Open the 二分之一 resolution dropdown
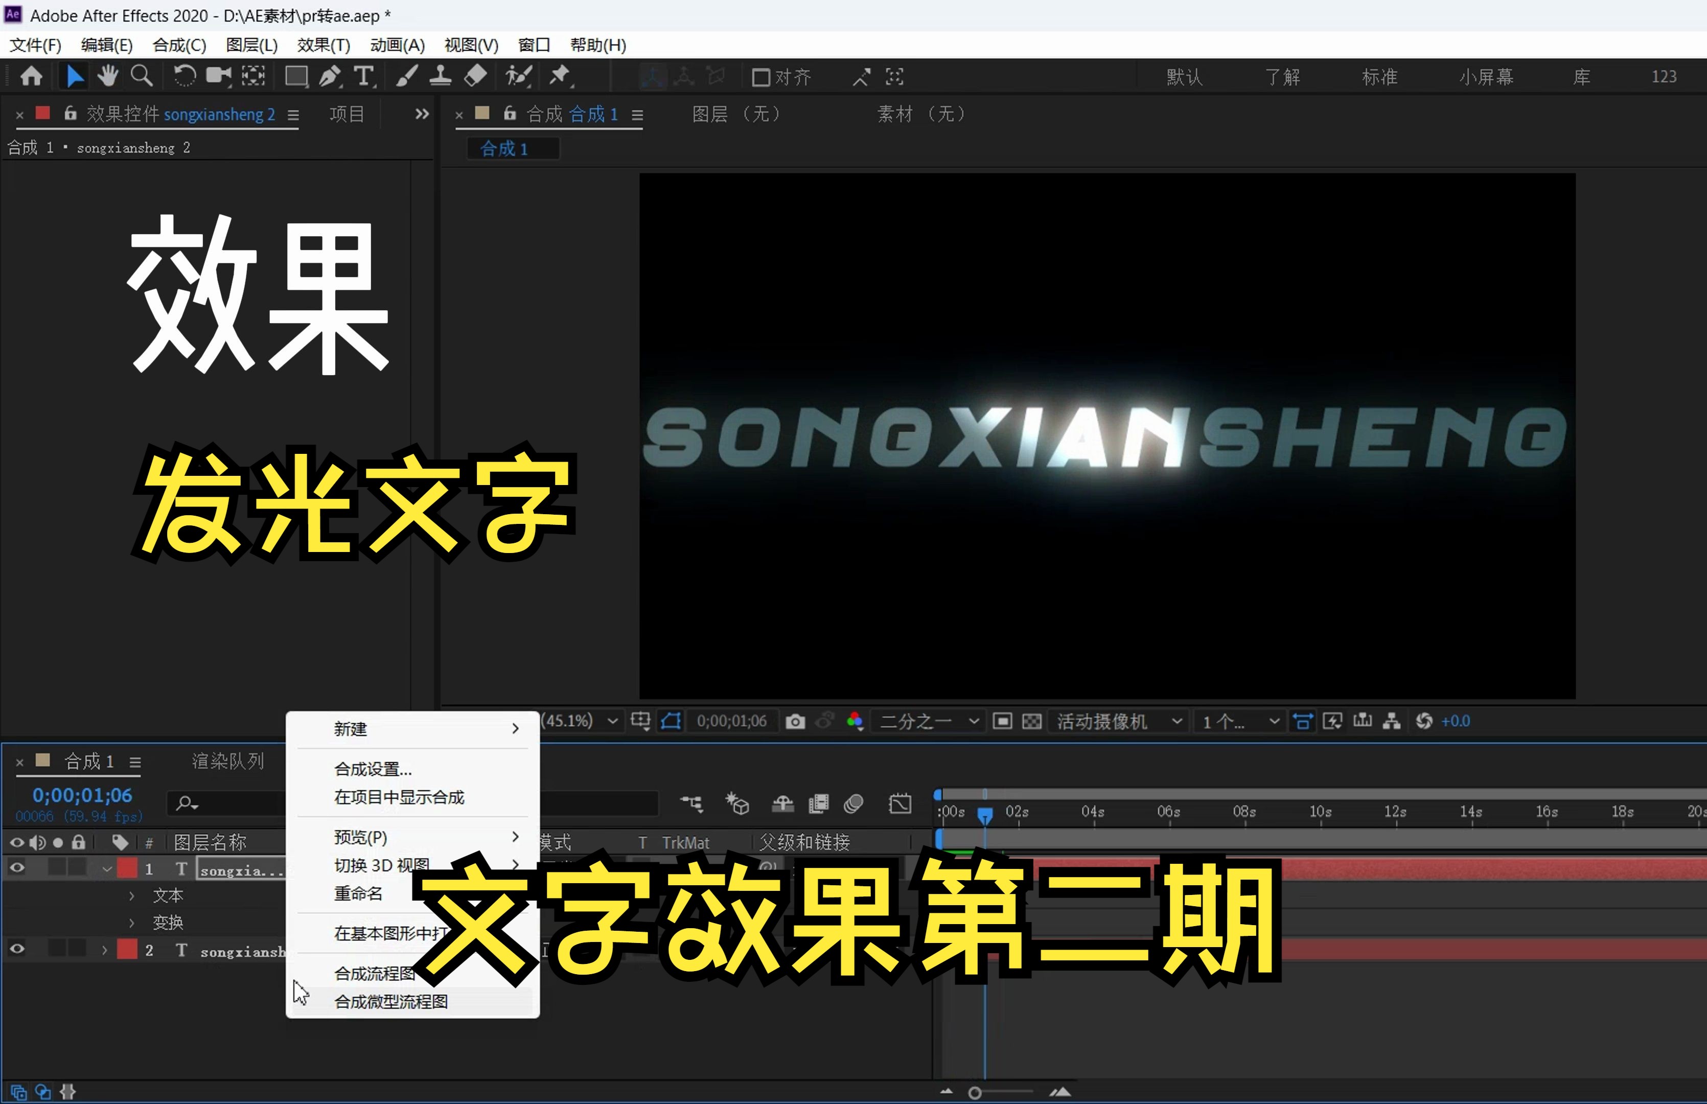Viewport: 1707px width, 1104px height. click(x=929, y=721)
